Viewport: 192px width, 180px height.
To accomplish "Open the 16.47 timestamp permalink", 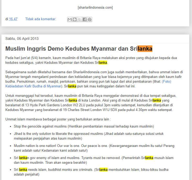I will (13, 19).
